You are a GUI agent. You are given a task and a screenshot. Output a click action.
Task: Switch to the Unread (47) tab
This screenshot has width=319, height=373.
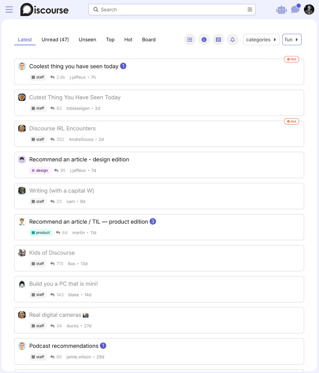pyautogui.click(x=55, y=40)
